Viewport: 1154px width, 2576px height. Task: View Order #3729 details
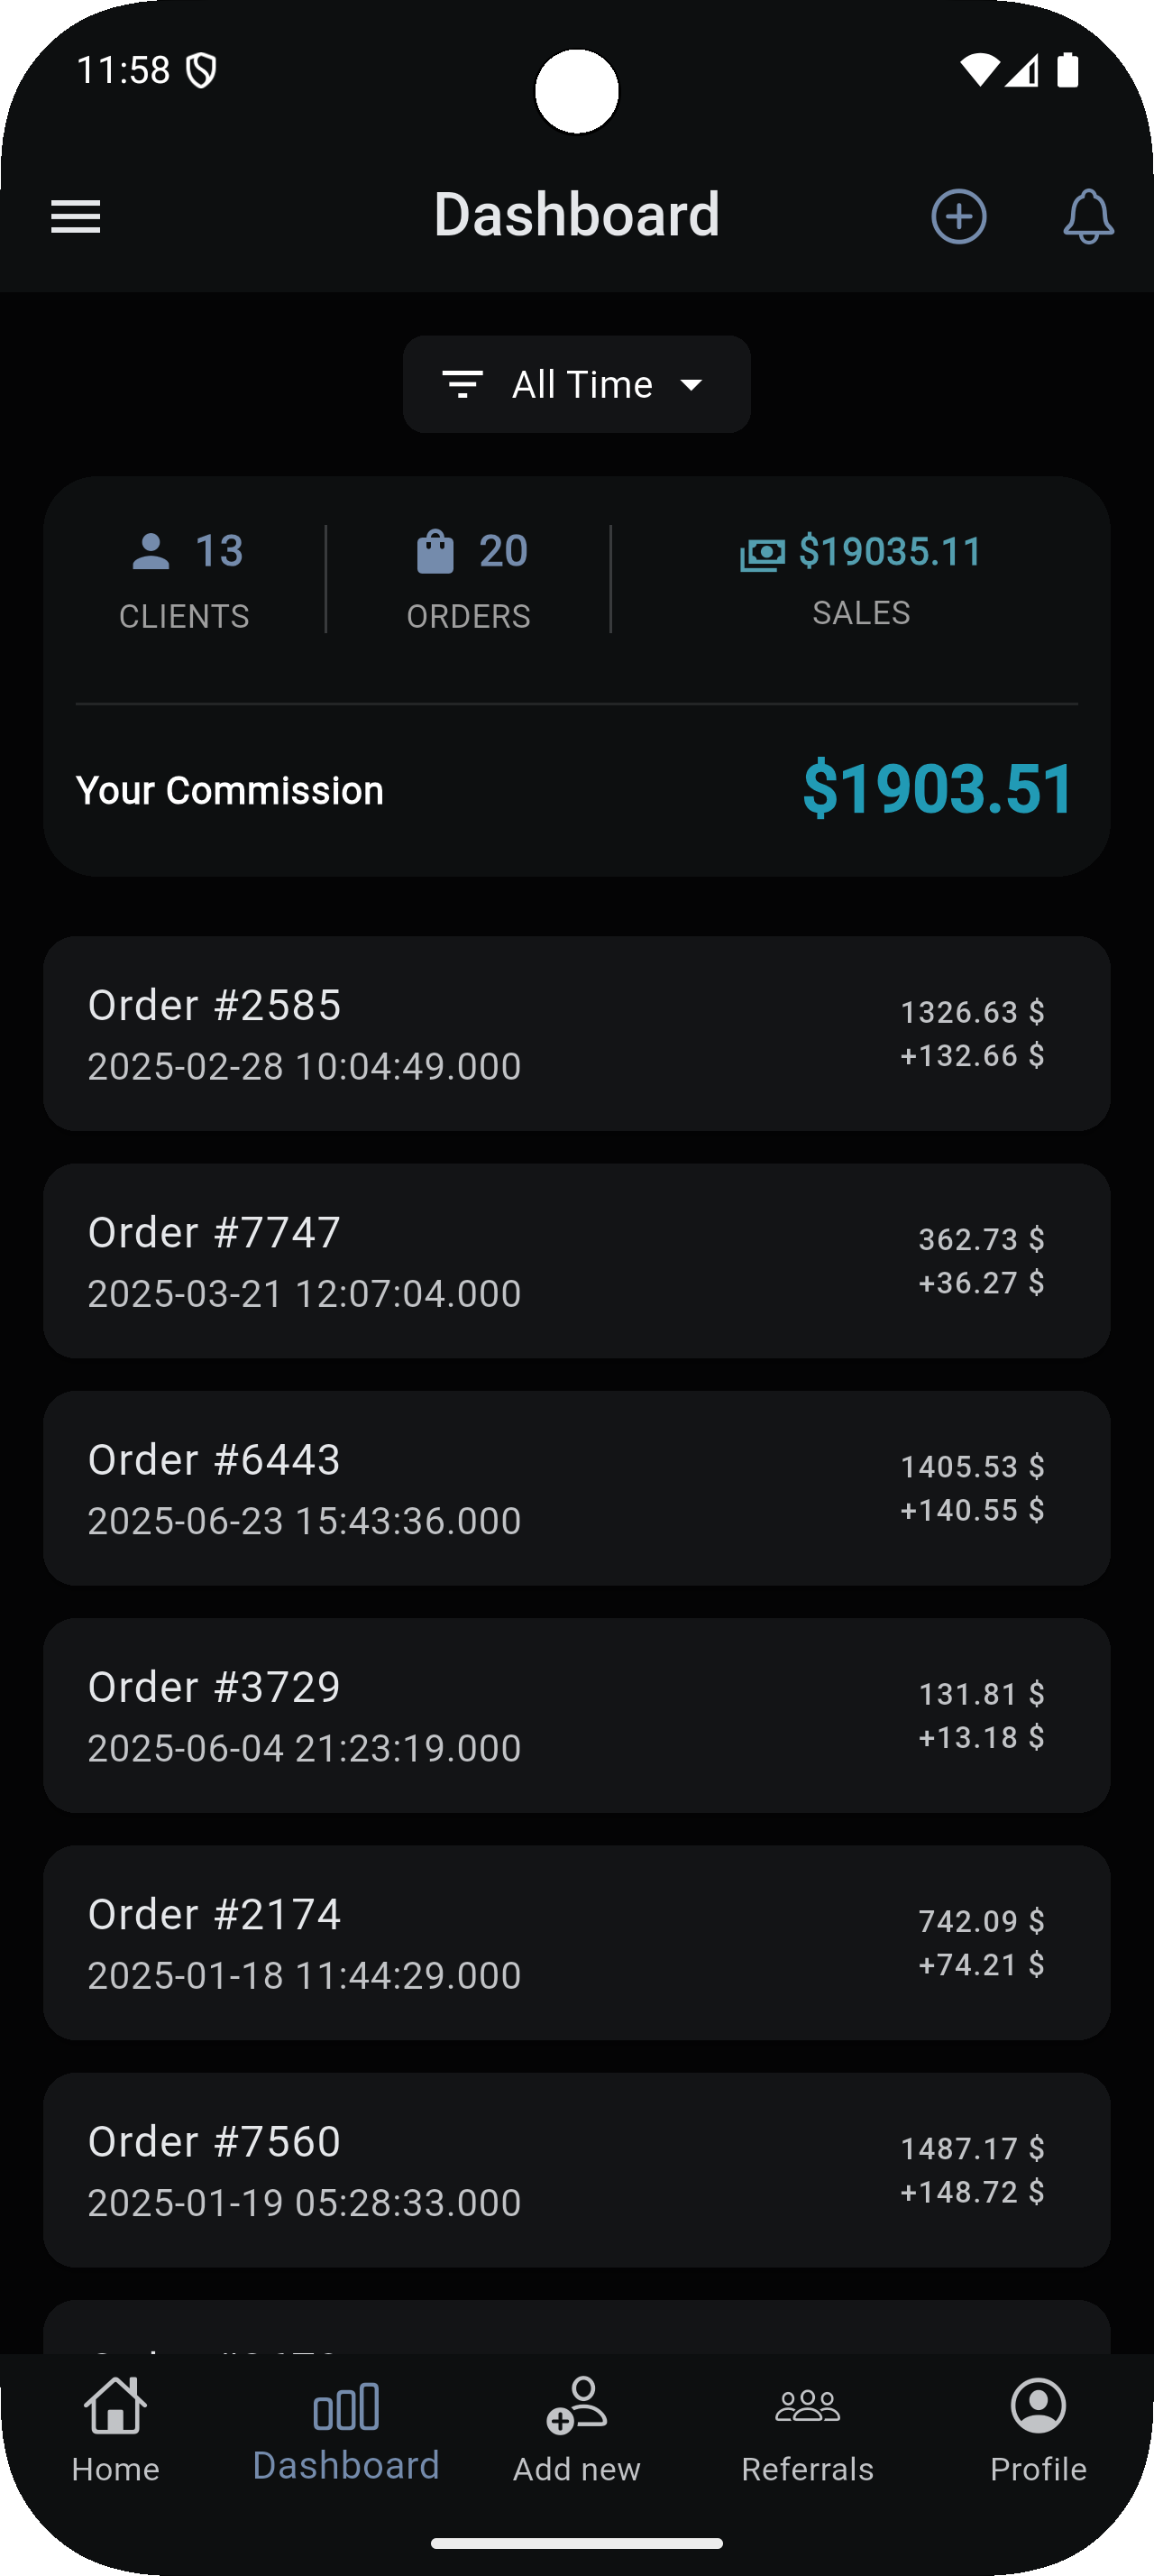576,1715
